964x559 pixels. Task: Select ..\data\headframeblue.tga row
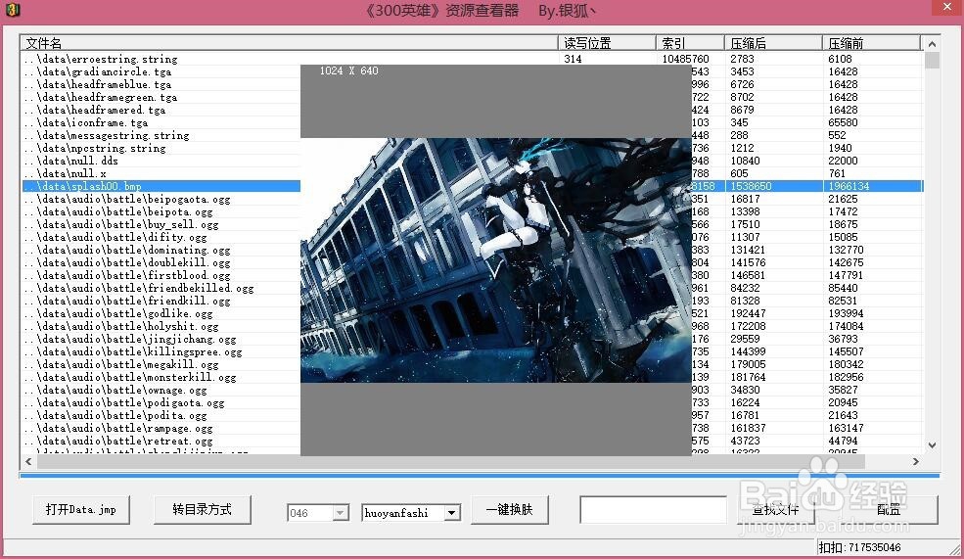coord(161,84)
